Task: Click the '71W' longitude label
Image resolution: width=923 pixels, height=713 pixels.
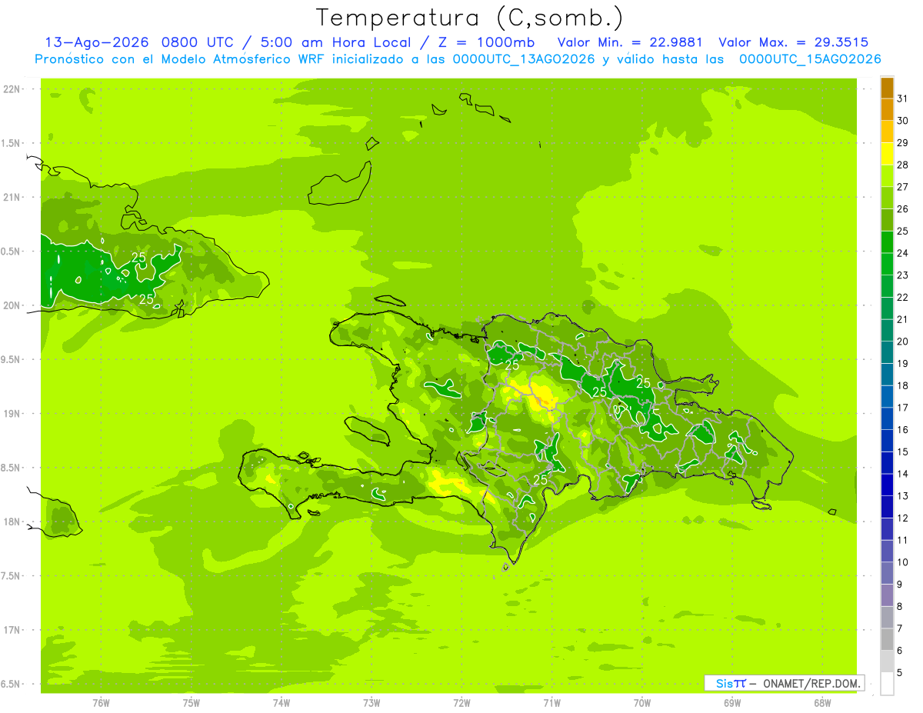Action: [551, 703]
